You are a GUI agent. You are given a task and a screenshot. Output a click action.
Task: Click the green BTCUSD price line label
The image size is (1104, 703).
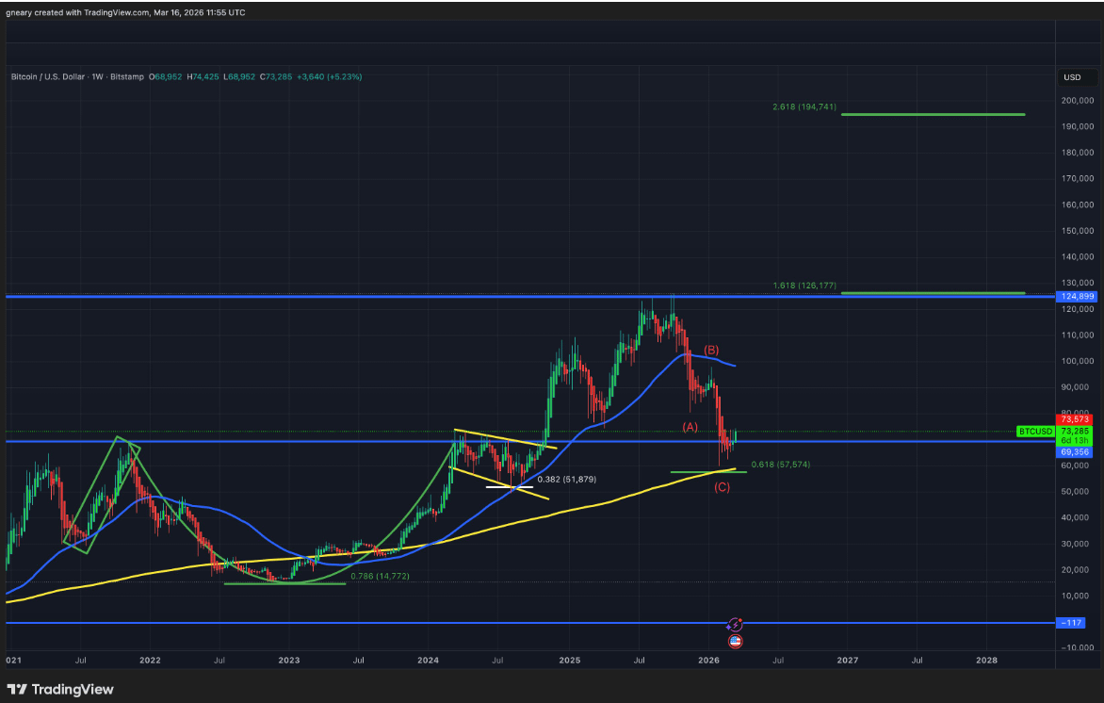click(1035, 431)
